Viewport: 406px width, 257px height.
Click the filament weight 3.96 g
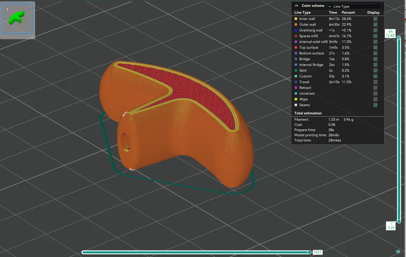[x=348, y=119]
